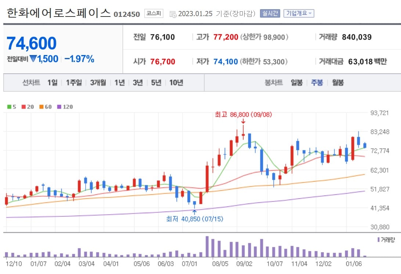The height and width of the screenshot is (274, 401).
Task: Click the calendar clock icon beside the date
Action: click(173, 14)
